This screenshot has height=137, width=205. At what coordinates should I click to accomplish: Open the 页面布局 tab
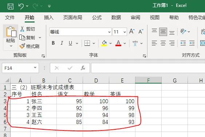click(x=73, y=17)
